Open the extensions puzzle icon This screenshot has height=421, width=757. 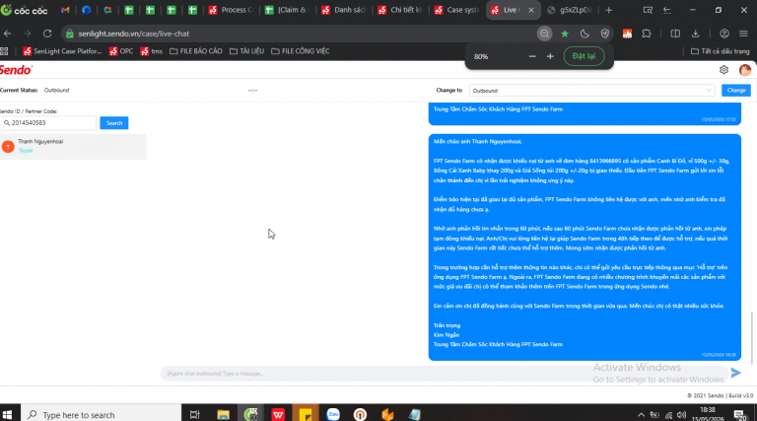click(647, 34)
